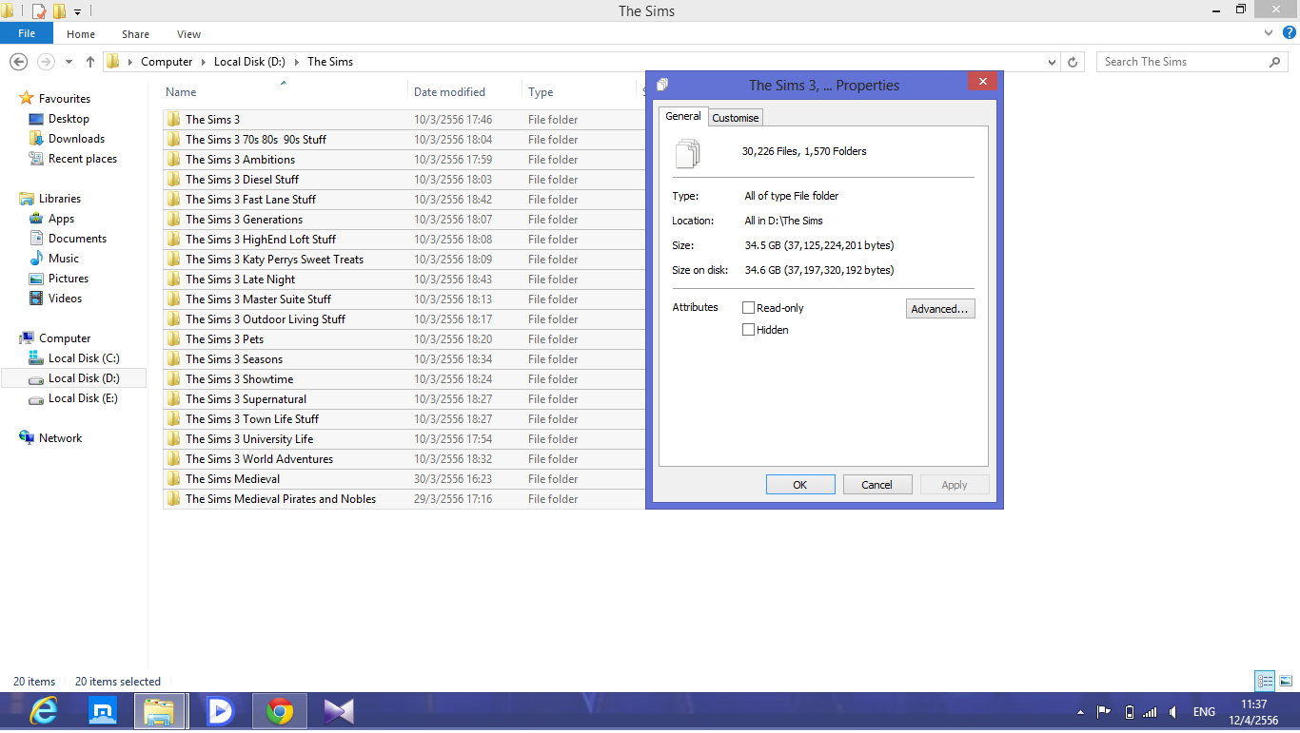This screenshot has width=1300, height=733.
Task: Select The Sims 3 University Life folder name
Action: point(249,439)
